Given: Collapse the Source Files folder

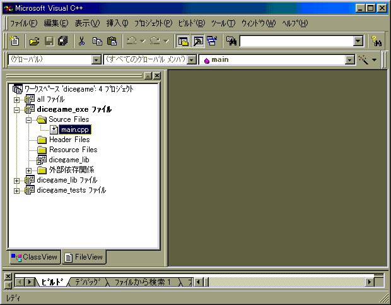Looking at the screenshot, I should point(28,120).
